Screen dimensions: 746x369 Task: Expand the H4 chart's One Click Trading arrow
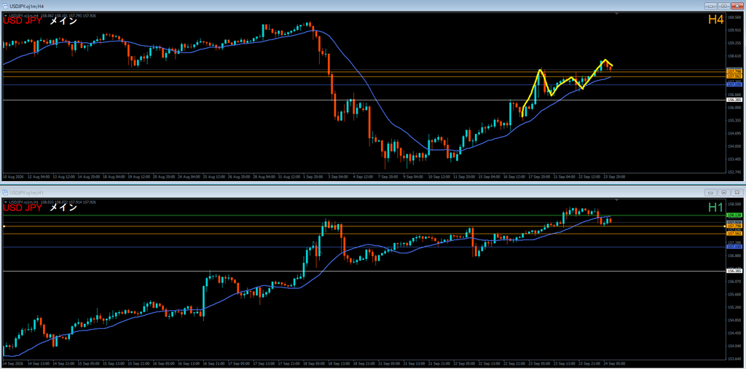pyautogui.click(x=6, y=15)
